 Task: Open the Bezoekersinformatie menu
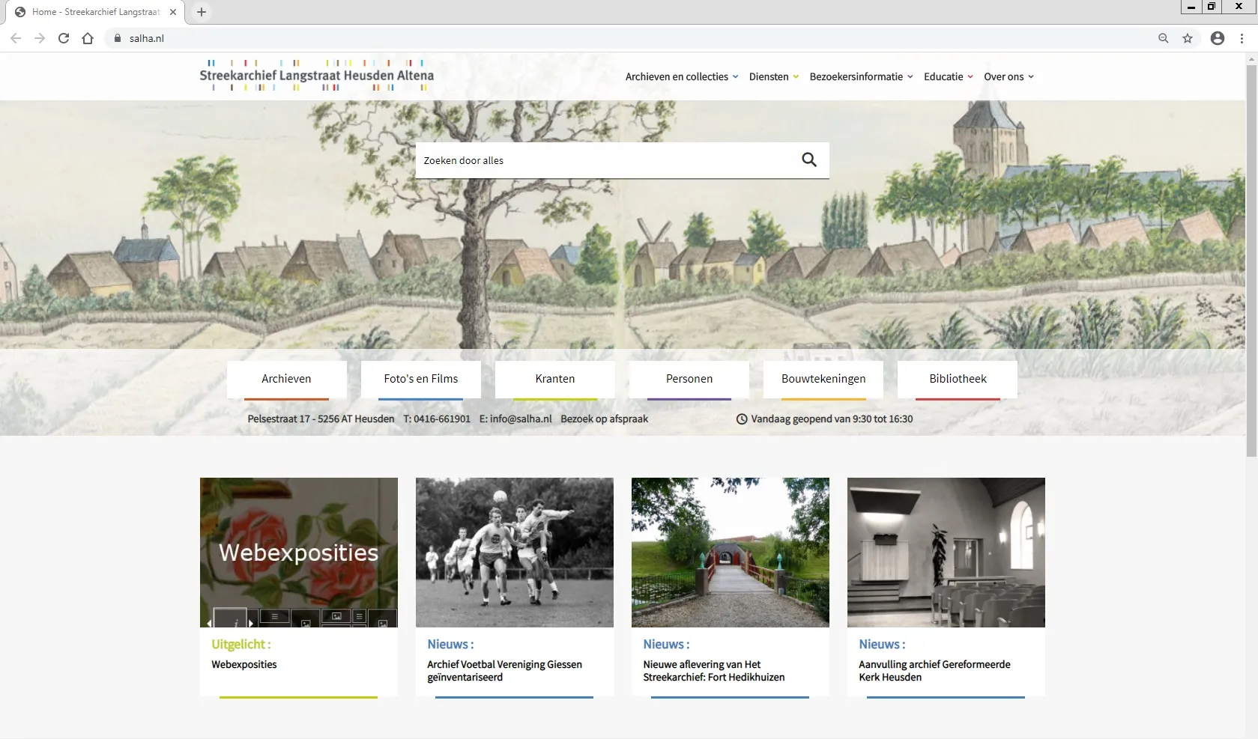(856, 76)
